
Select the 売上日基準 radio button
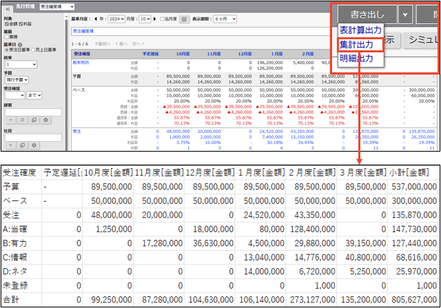33,50
